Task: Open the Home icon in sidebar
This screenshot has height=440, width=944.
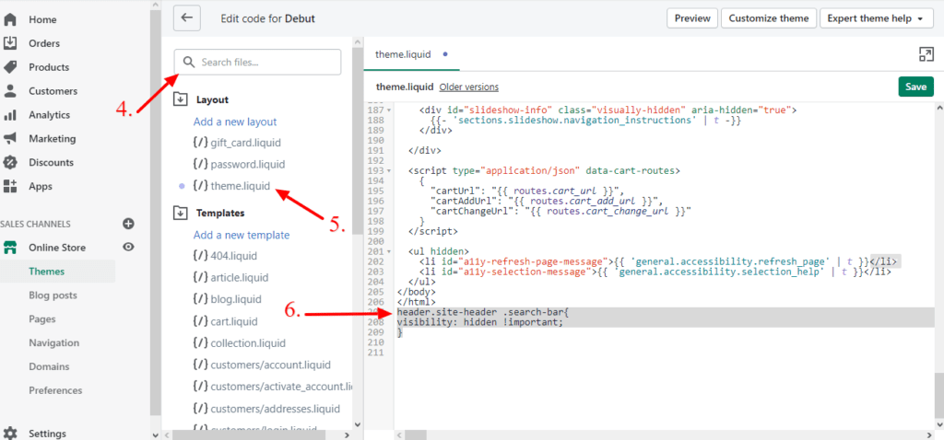Action: pyautogui.click(x=9, y=19)
